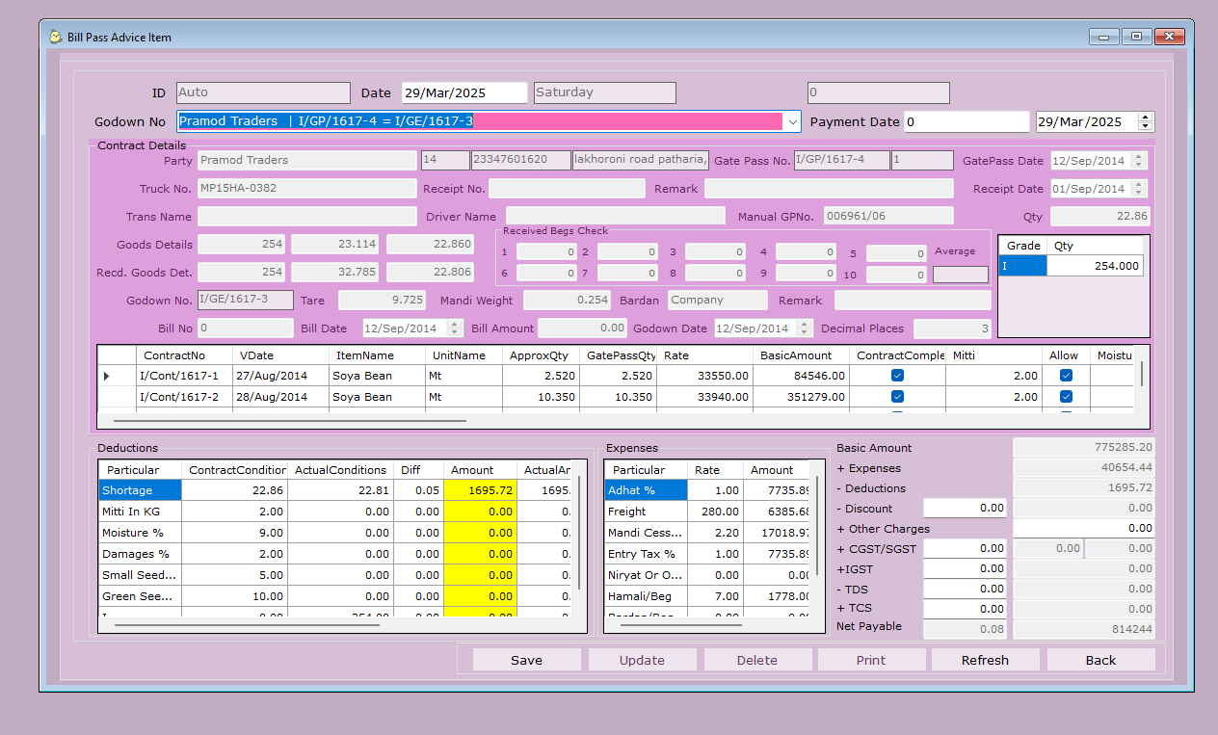Click the Manual GPNo. field

(x=888, y=217)
